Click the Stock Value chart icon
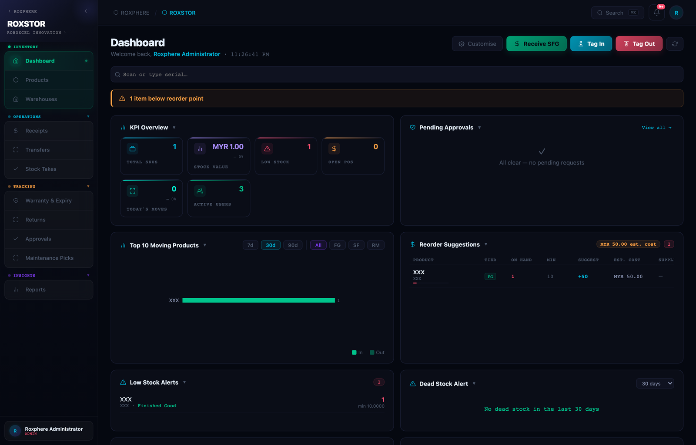The image size is (696, 445). click(200, 148)
